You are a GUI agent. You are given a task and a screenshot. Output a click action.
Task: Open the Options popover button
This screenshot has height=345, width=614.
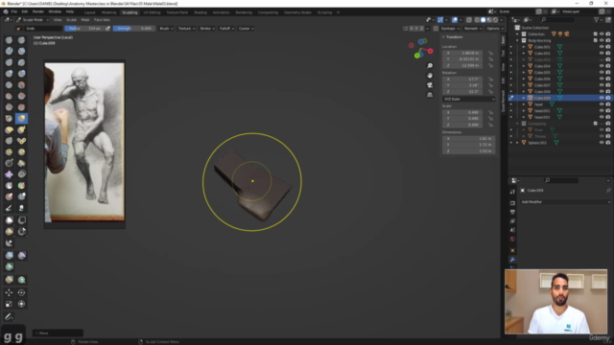click(x=495, y=29)
